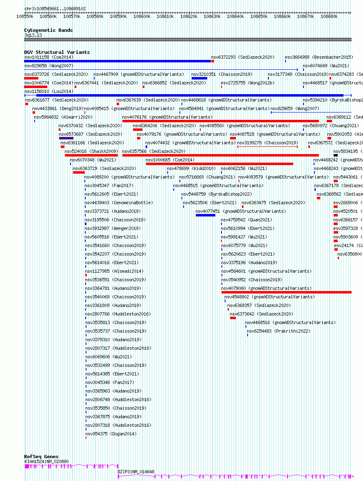Open the nsv4468618 variant label
The width and height of the screenshot is (363, 481).
[x=226, y=100]
